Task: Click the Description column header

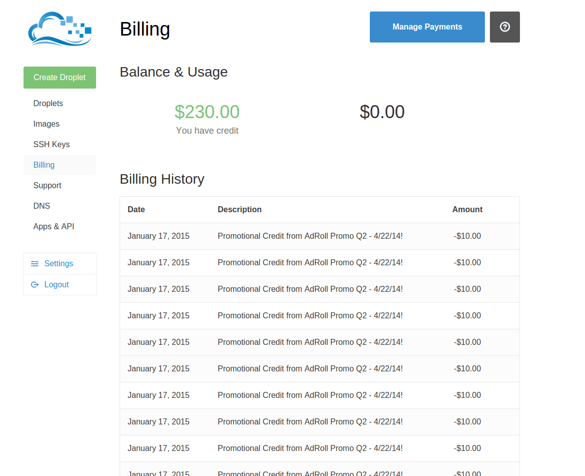Action: pos(240,210)
